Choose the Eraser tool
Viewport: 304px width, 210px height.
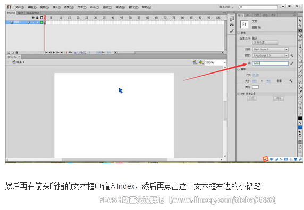(300, 97)
